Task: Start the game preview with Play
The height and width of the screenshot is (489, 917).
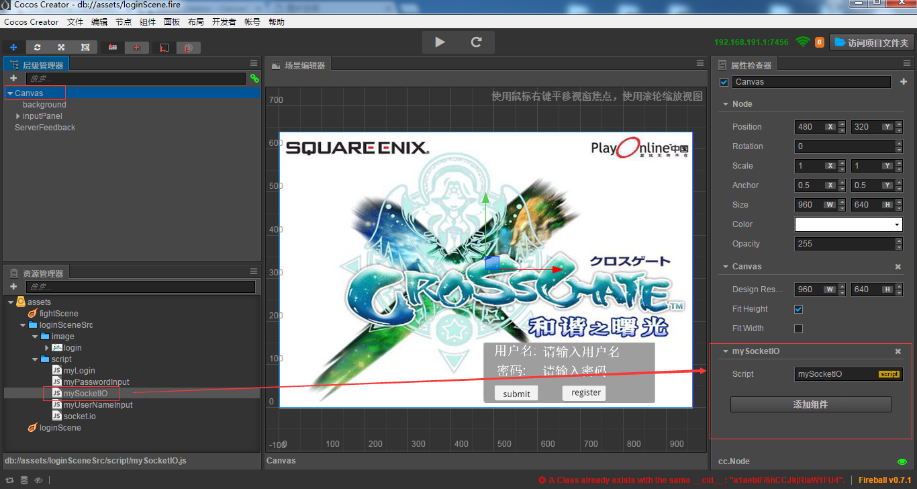Action: 440,42
